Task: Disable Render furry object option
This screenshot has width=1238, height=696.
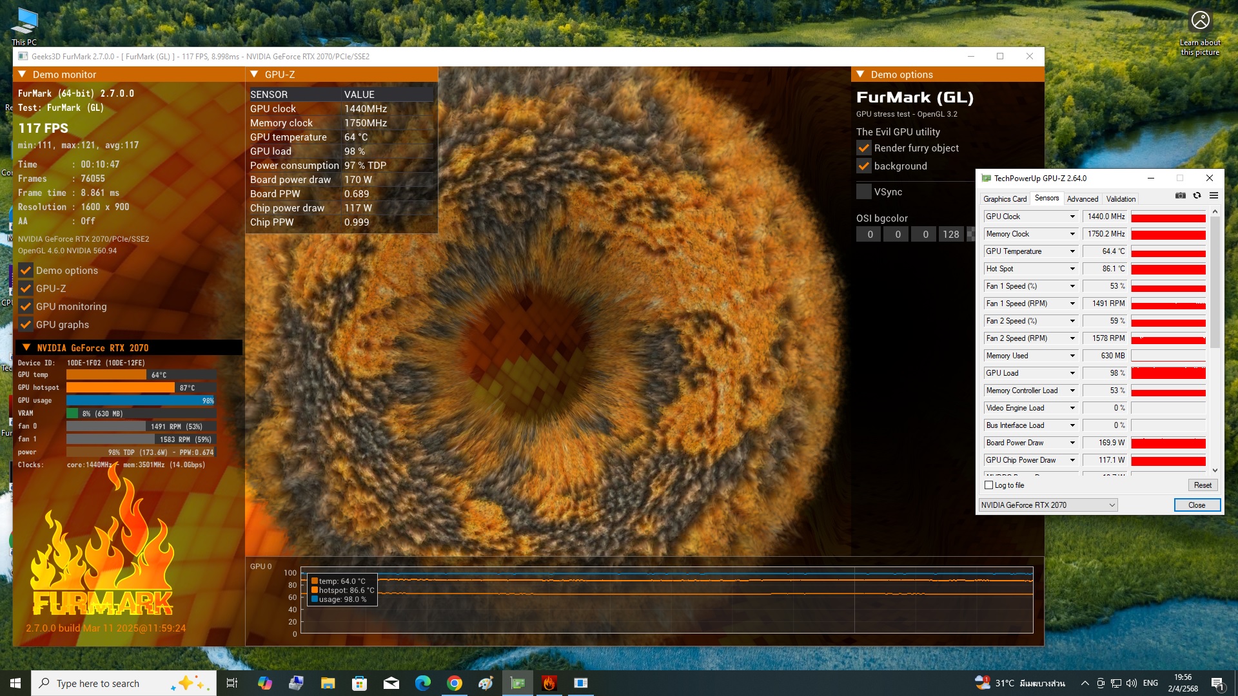Action: point(864,148)
